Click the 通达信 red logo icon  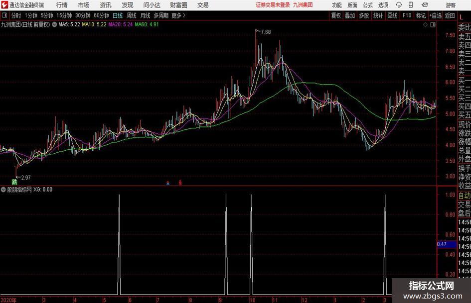[x=4, y=5]
